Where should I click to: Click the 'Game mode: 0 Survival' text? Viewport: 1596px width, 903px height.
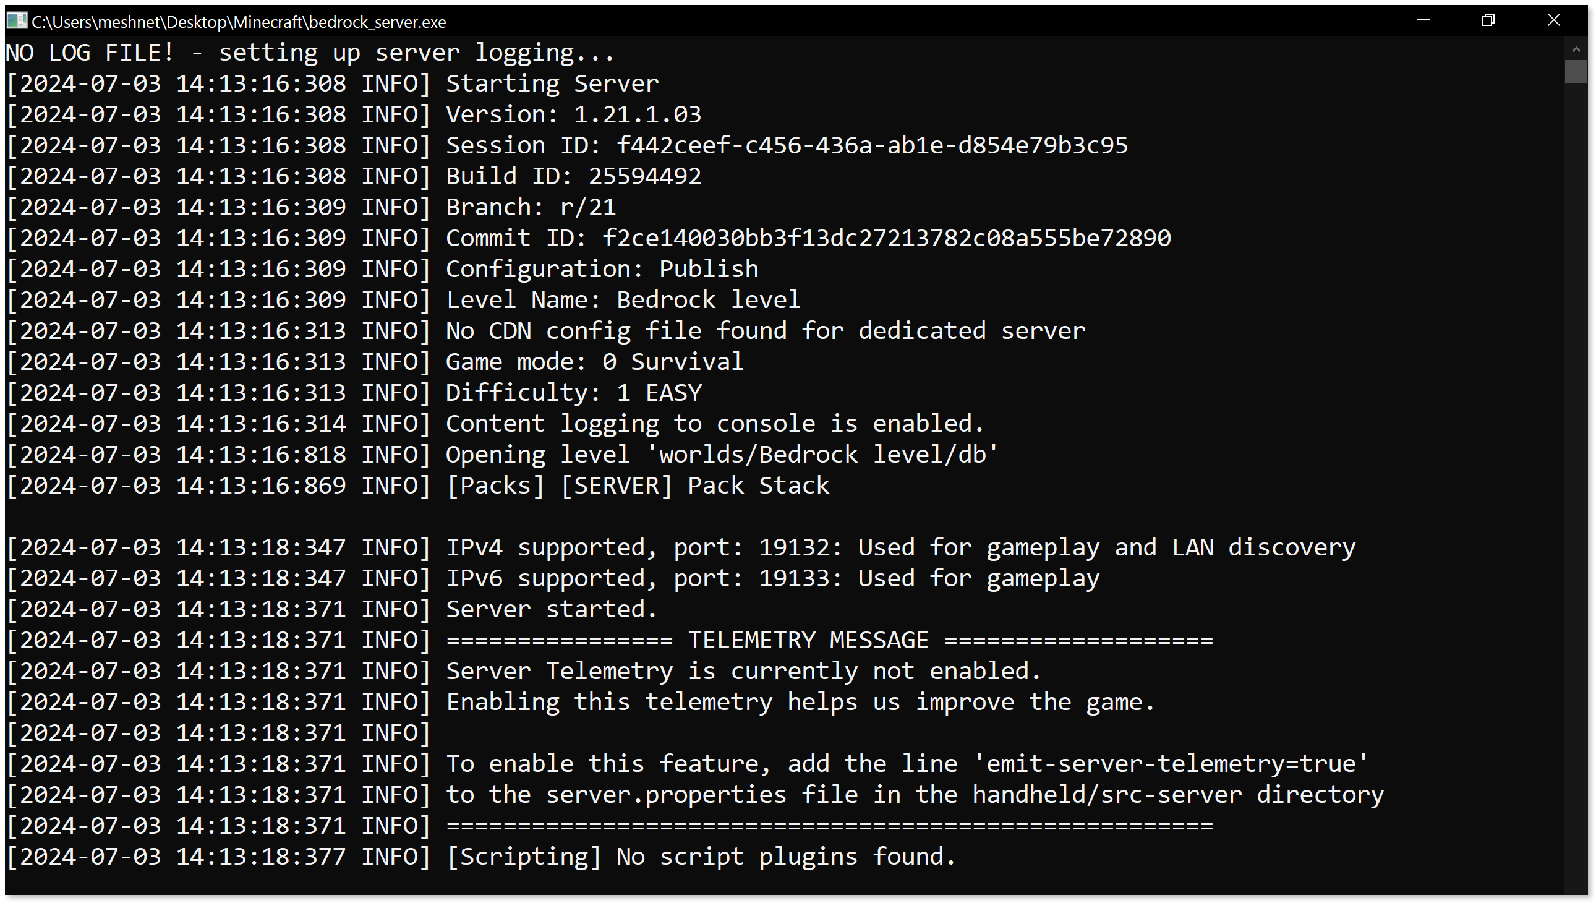(594, 362)
